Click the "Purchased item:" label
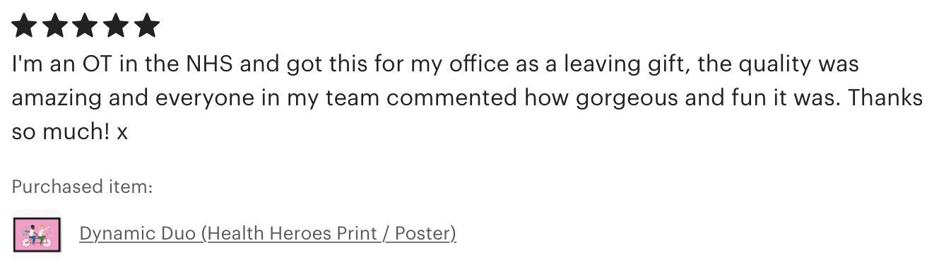Screen dimensions: 951x277 82,187
